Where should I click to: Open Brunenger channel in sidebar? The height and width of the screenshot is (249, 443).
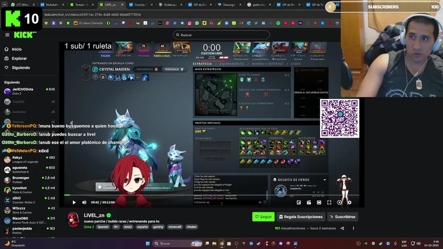pos(29,180)
